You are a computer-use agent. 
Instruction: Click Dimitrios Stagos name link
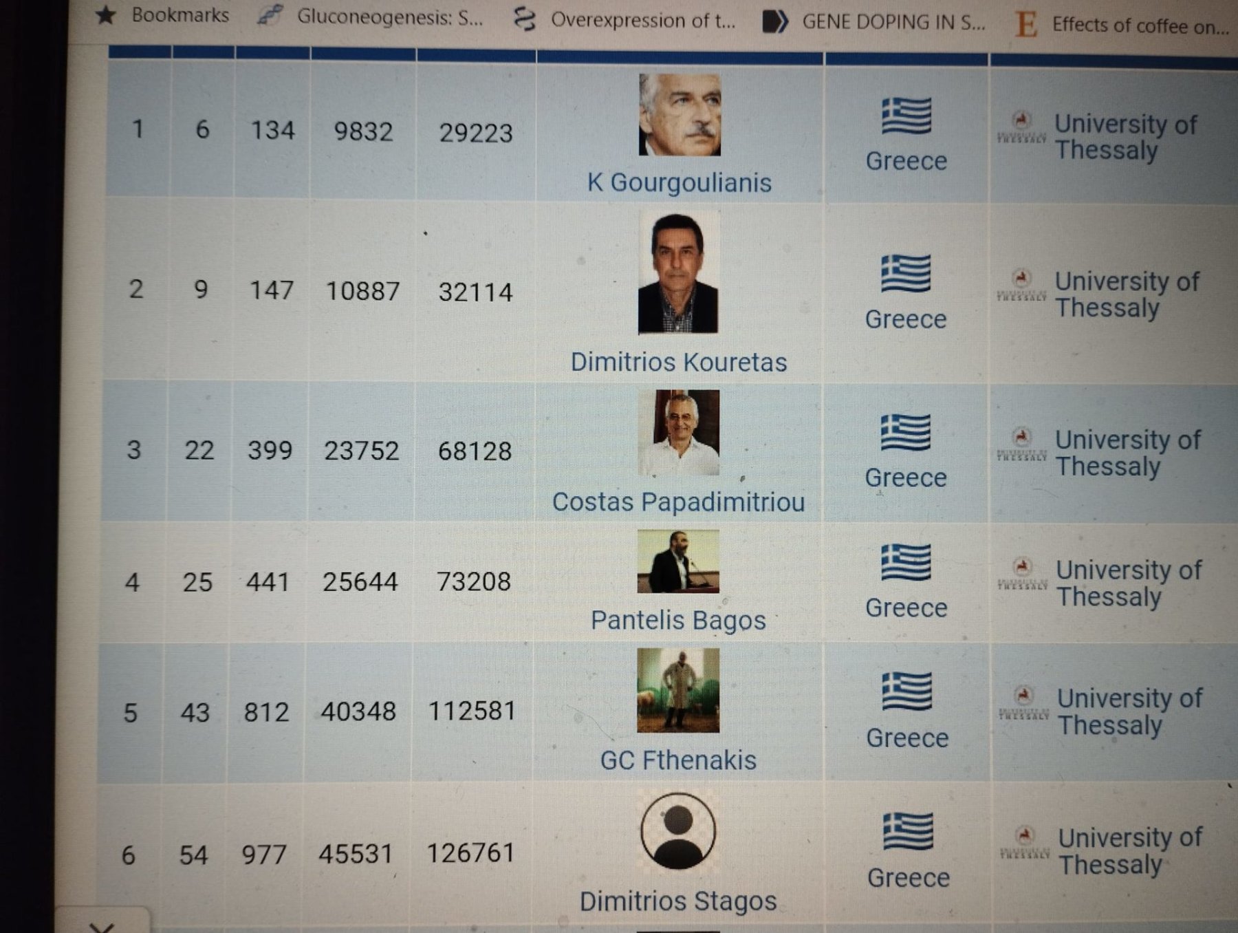(678, 901)
